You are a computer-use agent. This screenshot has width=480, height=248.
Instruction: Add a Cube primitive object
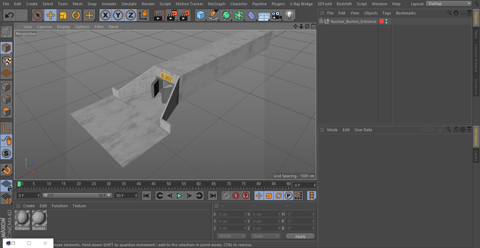(x=201, y=15)
